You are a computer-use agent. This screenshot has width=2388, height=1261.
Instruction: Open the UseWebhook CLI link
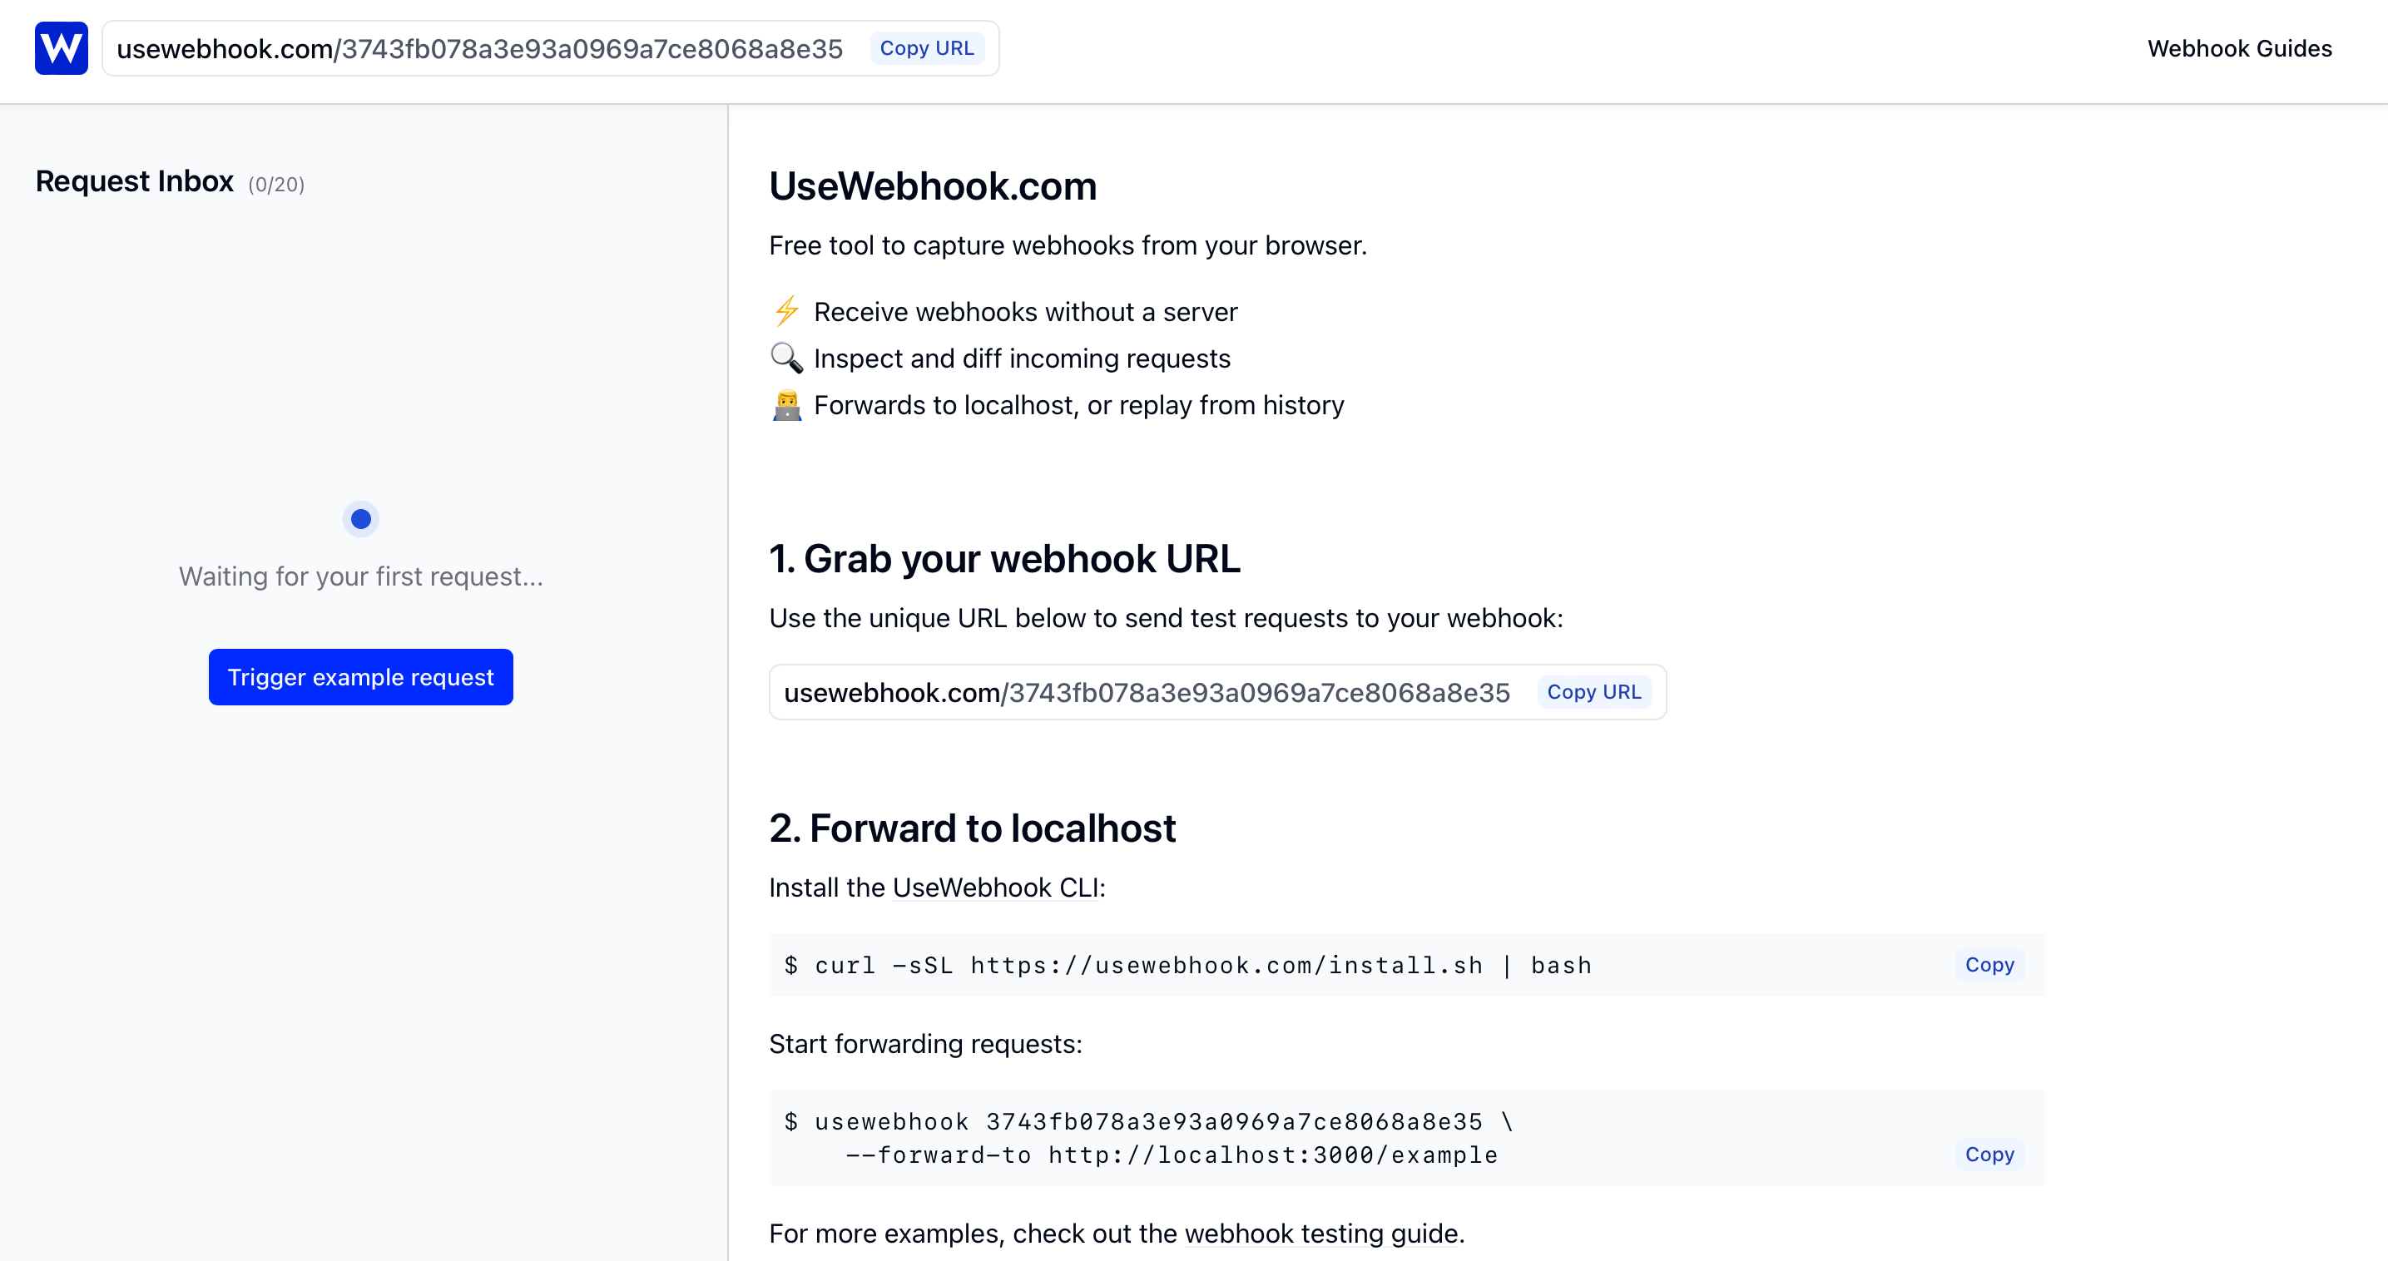[x=996, y=888]
